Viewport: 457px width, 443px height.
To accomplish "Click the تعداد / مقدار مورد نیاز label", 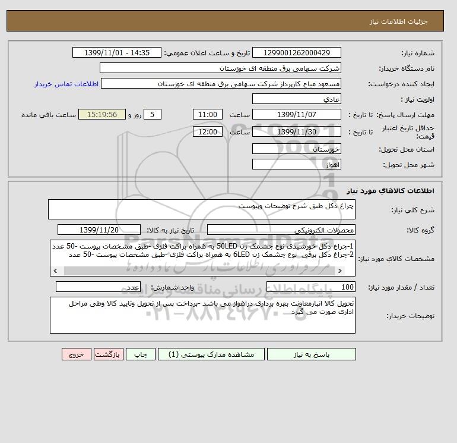I will pos(401,287).
